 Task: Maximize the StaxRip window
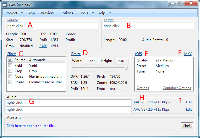[180, 3]
